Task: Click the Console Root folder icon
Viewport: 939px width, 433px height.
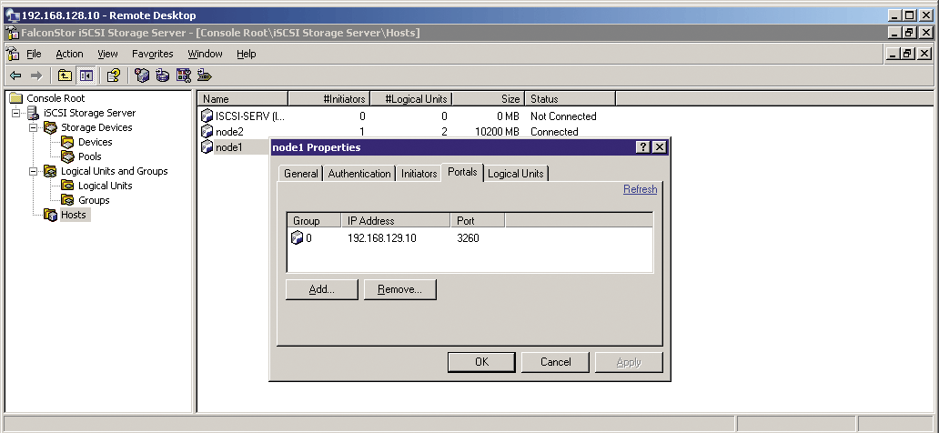Action: (x=16, y=98)
